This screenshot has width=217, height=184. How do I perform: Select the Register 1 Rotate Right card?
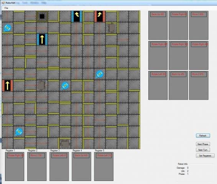15,166
